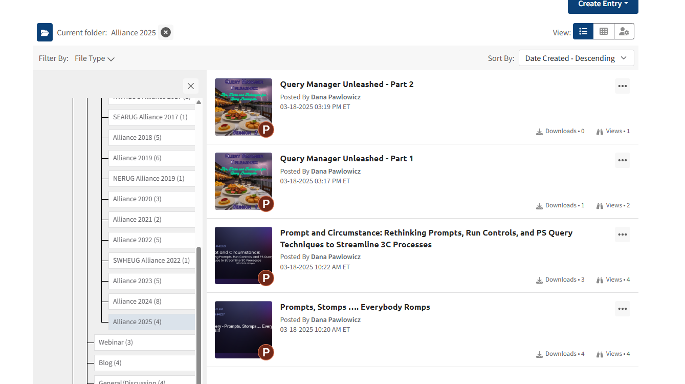This screenshot has width=685, height=384.
Task: Open the Sort By dropdown
Action: point(577,58)
